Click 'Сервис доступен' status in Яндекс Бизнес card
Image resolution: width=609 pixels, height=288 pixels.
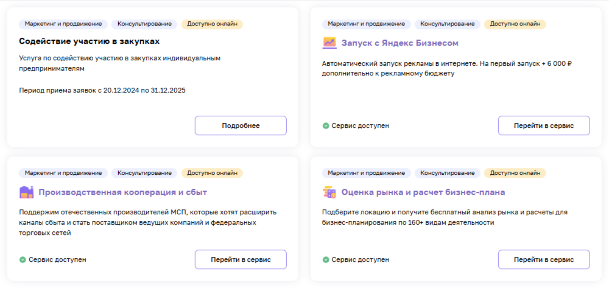coord(361,126)
